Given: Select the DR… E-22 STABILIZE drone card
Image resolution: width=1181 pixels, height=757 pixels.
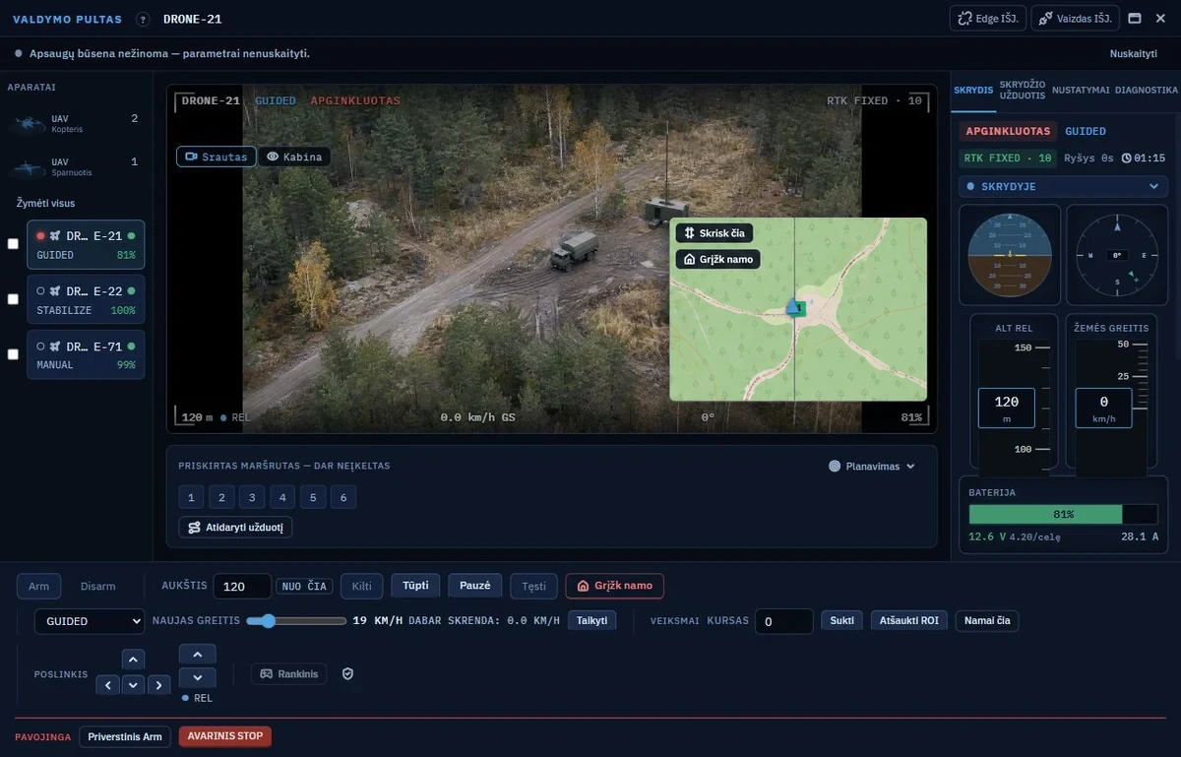Looking at the screenshot, I should (x=86, y=299).
